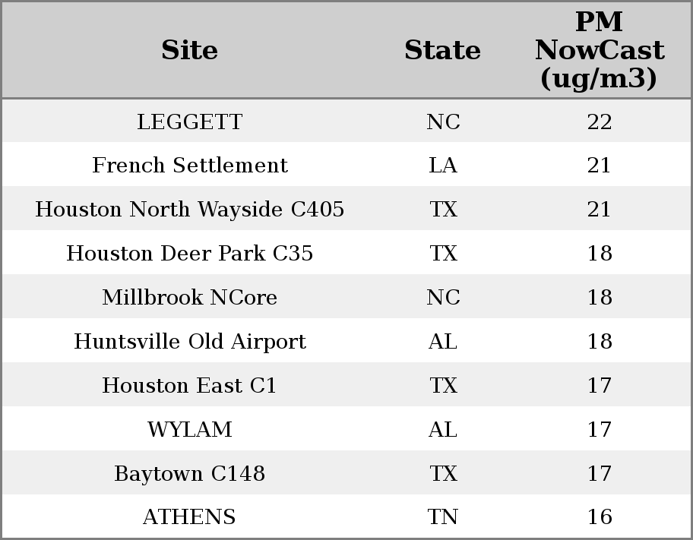Select the value 16 for ATHENS
Viewport: 693px width, 540px height.
point(599,517)
